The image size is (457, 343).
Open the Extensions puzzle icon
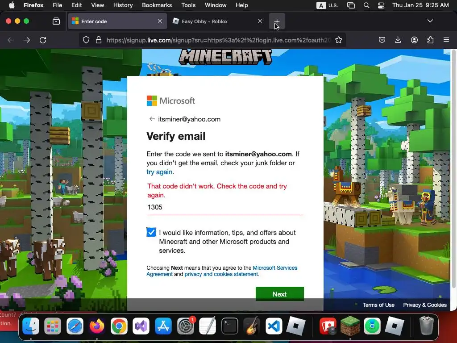pos(430,40)
